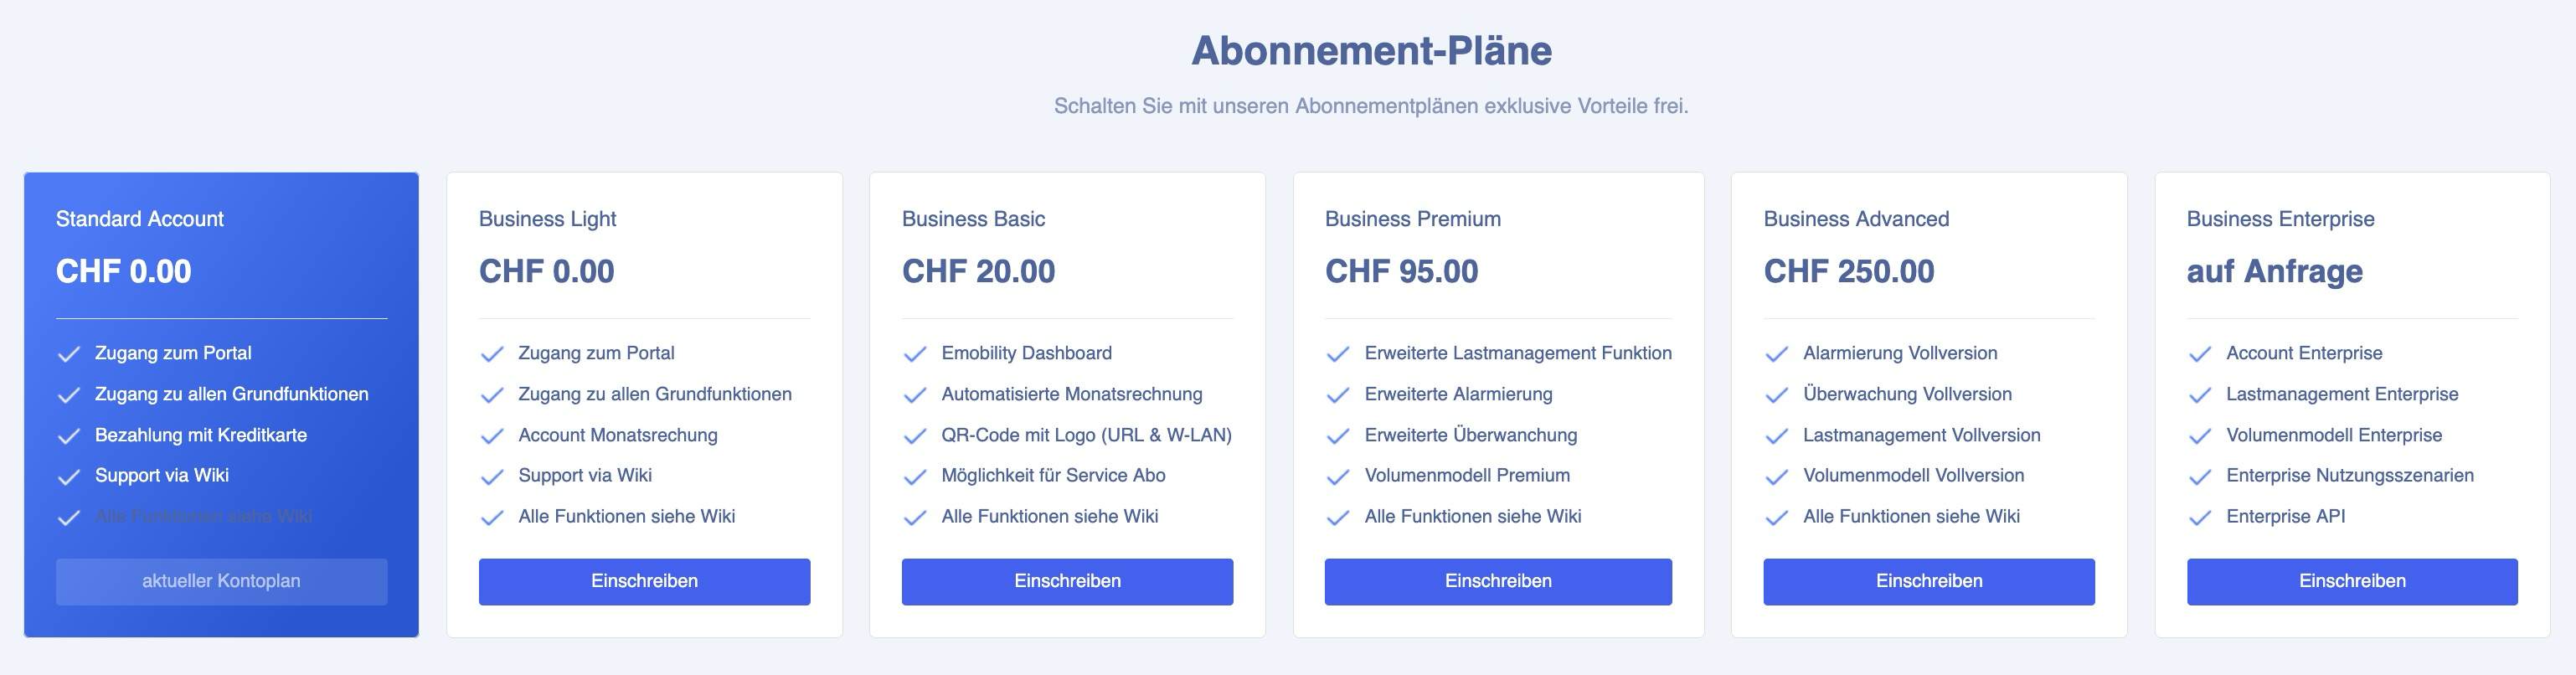Viewport: 2576px width, 675px height.
Task: Click the checkmark next to Erweiterte Alarmierung
Action: click(1337, 395)
